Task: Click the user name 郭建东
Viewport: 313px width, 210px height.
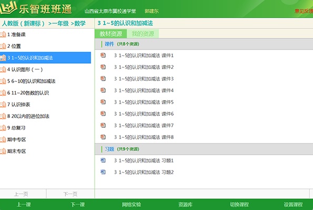Action: pos(152,11)
